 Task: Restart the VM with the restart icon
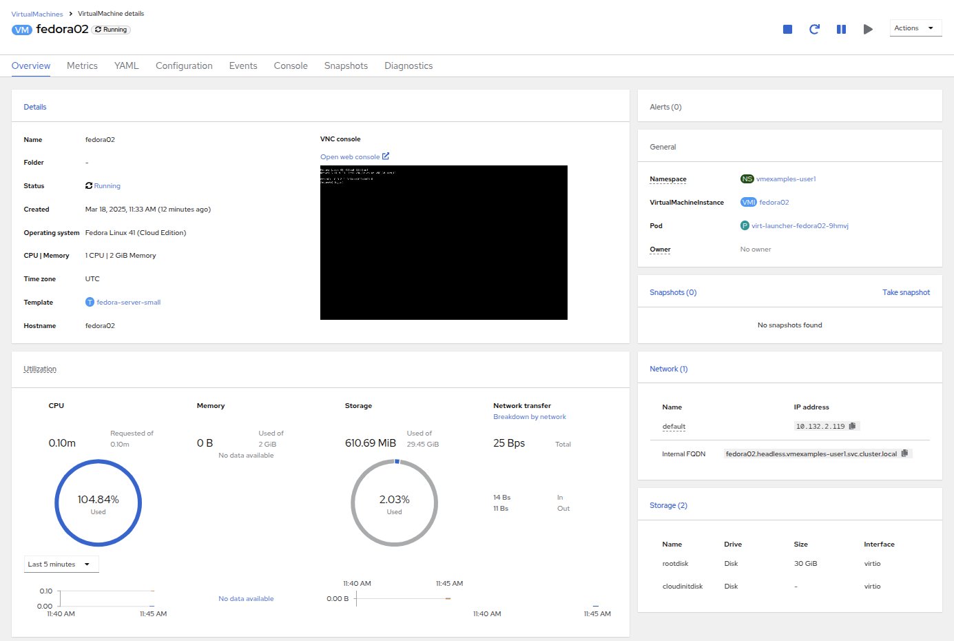[x=814, y=29]
